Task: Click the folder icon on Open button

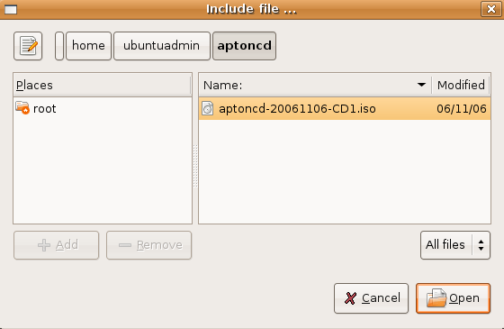Action: click(436, 298)
